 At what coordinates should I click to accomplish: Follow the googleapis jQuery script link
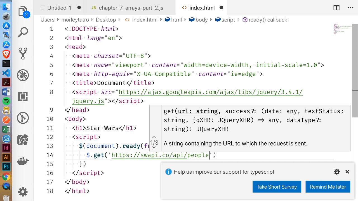[x=211, y=92]
